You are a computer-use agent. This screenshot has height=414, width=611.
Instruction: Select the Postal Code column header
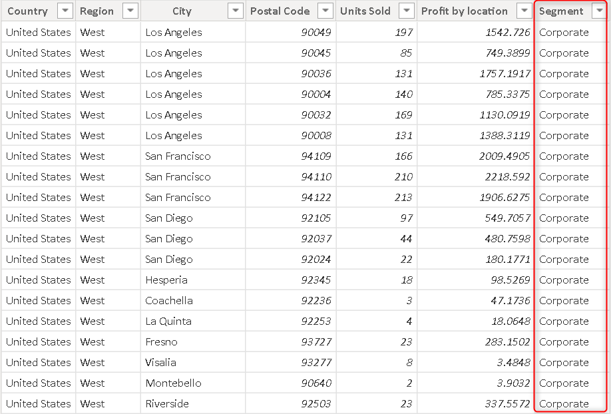click(x=280, y=11)
